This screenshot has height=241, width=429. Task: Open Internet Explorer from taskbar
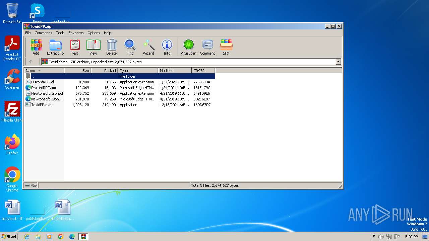pyautogui.click(x=26, y=237)
